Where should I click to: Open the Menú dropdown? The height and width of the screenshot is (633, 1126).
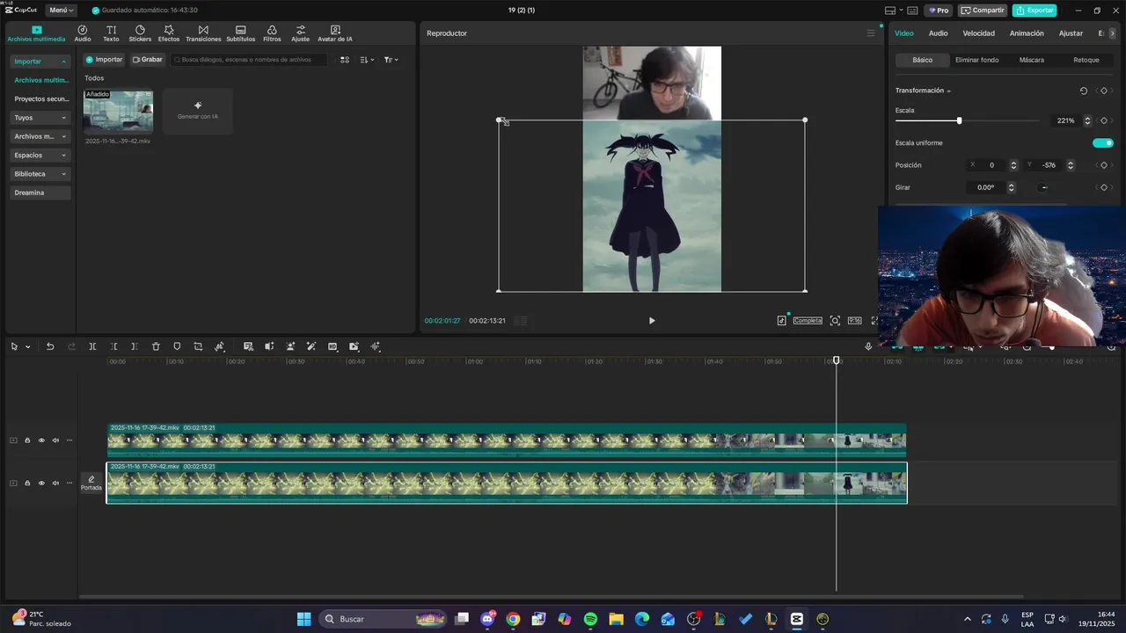[x=61, y=11]
